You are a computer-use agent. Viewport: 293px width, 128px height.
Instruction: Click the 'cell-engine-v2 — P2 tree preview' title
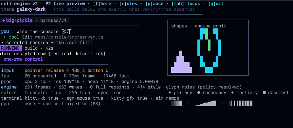click(x=43, y=4)
